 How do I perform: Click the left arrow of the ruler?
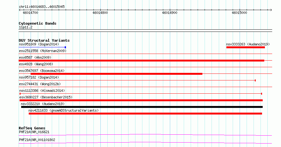(20, 10)
